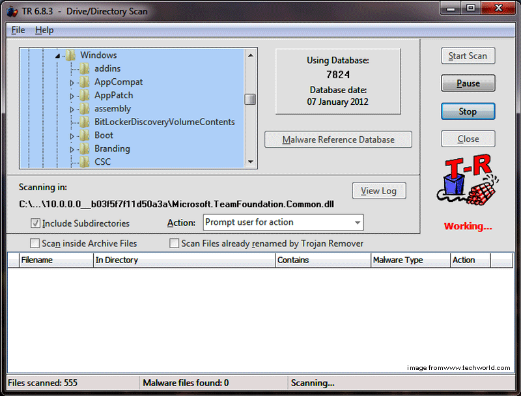Click the Boot folder icon
This screenshot has height=396, width=521.
tap(85, 135)
